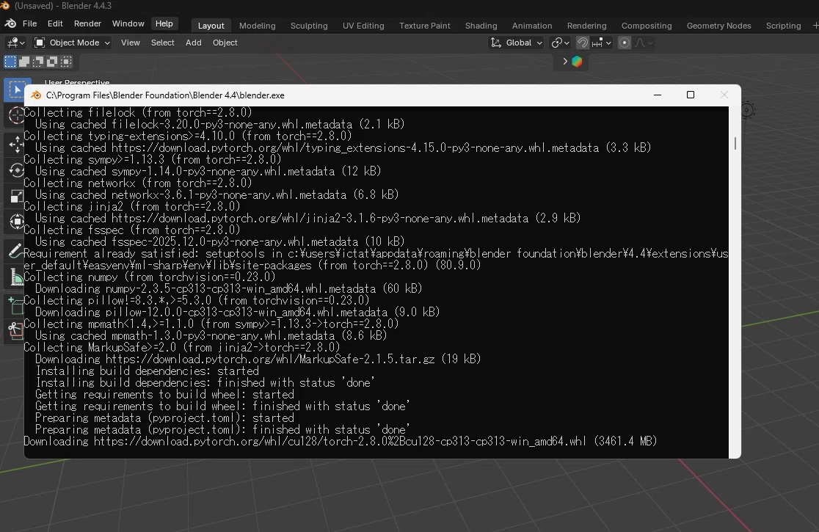The width and height of the screenshot is (819, 532).
Task: Click the MarkupSafe-2.1.5.tar.gz download line
Action: tap(258, 359)
